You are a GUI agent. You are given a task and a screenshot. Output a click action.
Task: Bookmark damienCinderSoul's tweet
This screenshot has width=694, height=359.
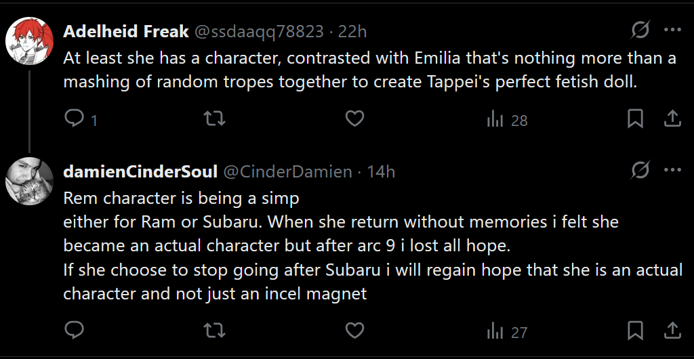635,331
